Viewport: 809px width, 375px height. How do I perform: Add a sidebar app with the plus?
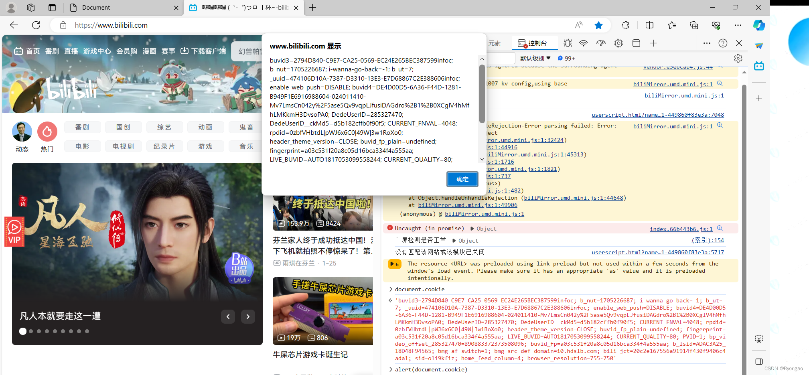[x=759, y=98]
